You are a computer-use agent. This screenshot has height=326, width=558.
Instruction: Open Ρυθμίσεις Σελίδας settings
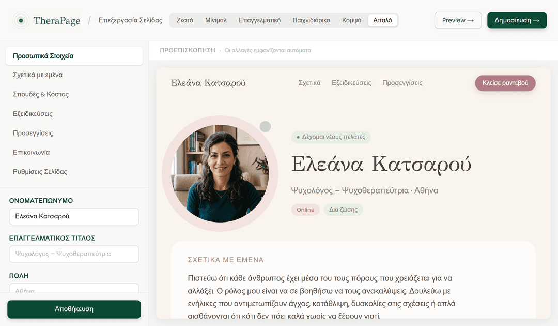click(74, 171)
